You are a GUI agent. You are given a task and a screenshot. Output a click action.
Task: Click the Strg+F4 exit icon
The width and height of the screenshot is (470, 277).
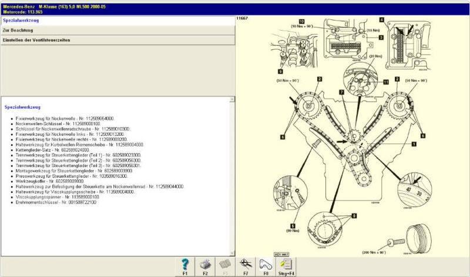[x=286, y=263]
